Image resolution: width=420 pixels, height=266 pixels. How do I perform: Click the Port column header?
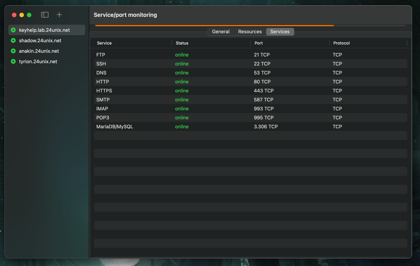point(258,43)
